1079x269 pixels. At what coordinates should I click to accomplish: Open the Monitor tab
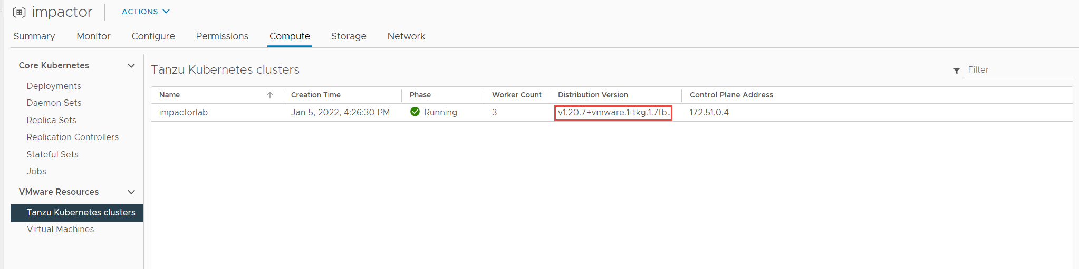[93, 36]
